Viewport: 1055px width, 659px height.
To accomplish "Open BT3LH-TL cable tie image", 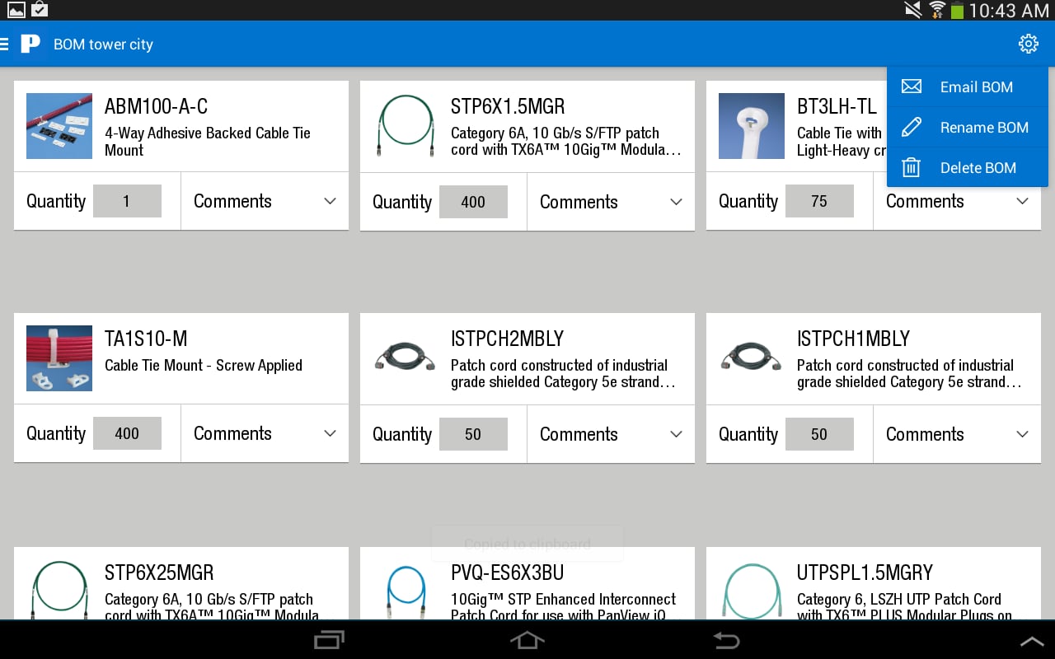I will 752,126.
